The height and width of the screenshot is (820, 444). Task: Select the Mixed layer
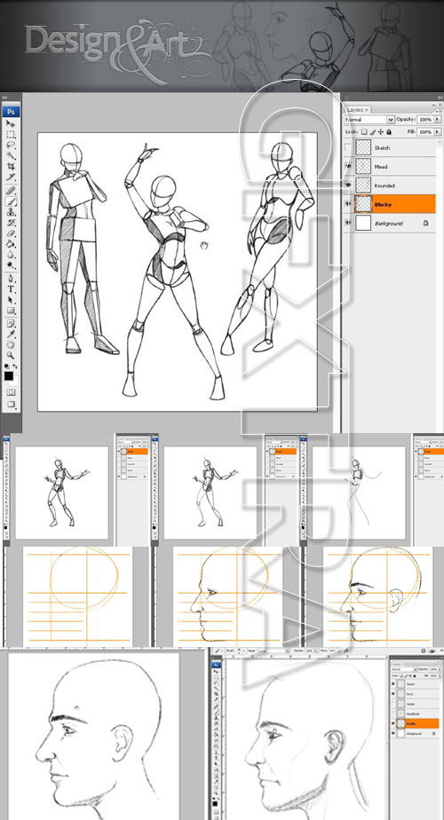pyautogui.click(x=390, y=166)
